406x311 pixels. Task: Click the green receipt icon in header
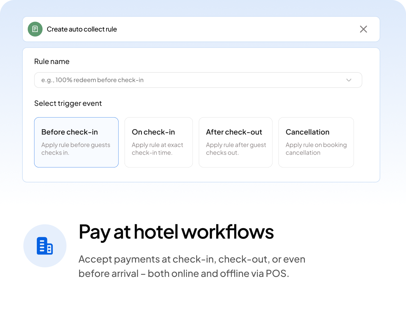pos(35,29)
